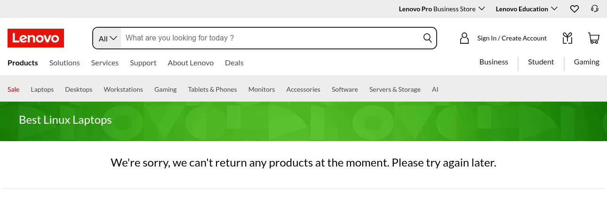Image resolution: width=607 pixels, height=199 pixels.
Task: Open the wishlist heart icon
Action: click(x=574, y=9)
